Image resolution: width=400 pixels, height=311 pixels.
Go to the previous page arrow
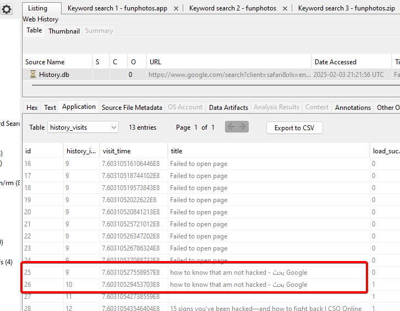231,127
